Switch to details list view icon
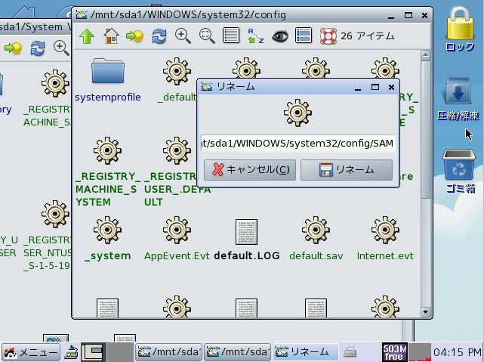The image size is (484, 362). click(x=231, y=35)
